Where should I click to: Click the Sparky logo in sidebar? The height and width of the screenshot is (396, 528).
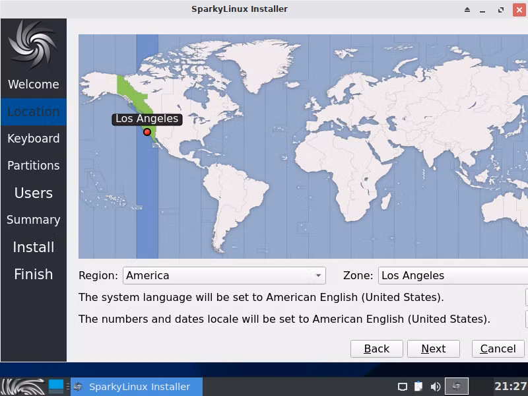click(x=32, y=44)
